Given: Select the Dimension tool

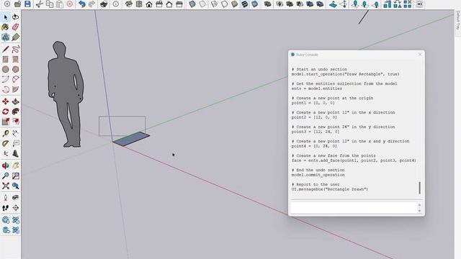Looking at the screenshot, I should (x=16, y=134).
